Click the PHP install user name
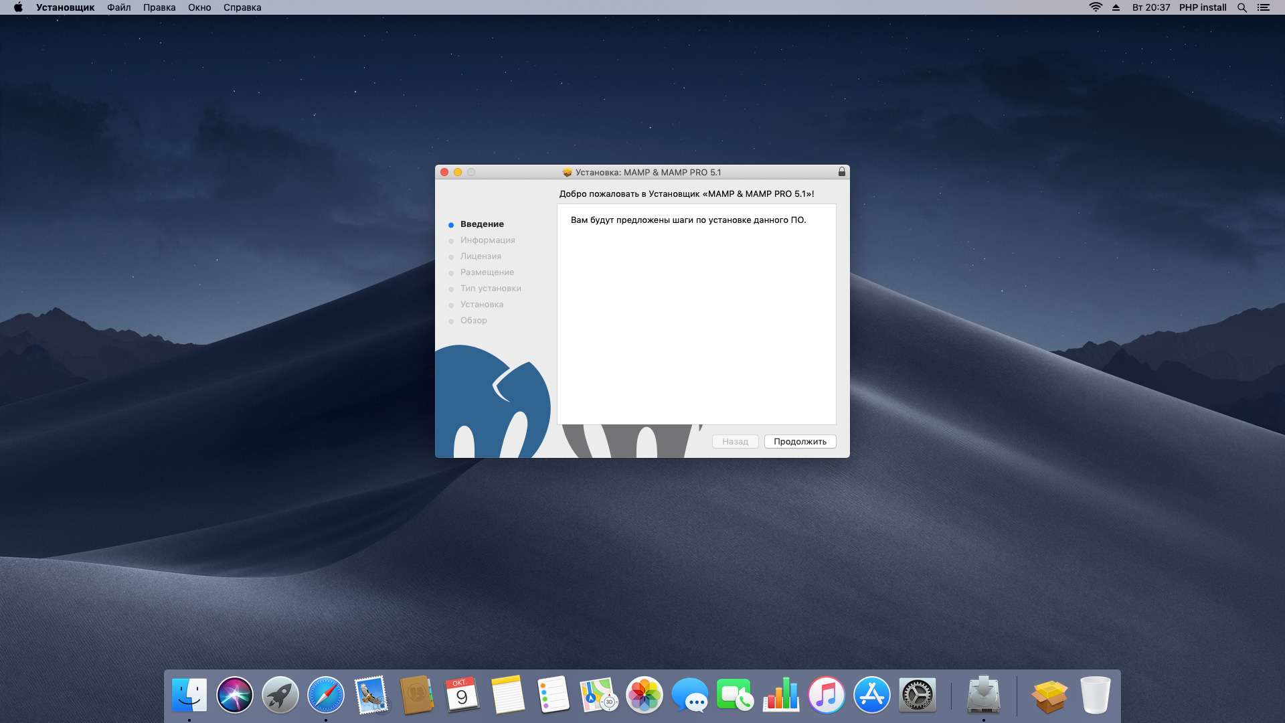1285x723 pixels. pyautogui.click(x=1203, y=7)
